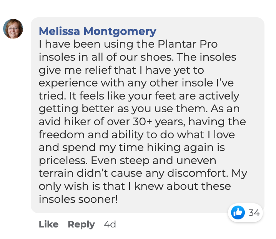276x239 pixels.
Task: Click the words "Plantar Pro" in the comment
Action: pos(188,44)
